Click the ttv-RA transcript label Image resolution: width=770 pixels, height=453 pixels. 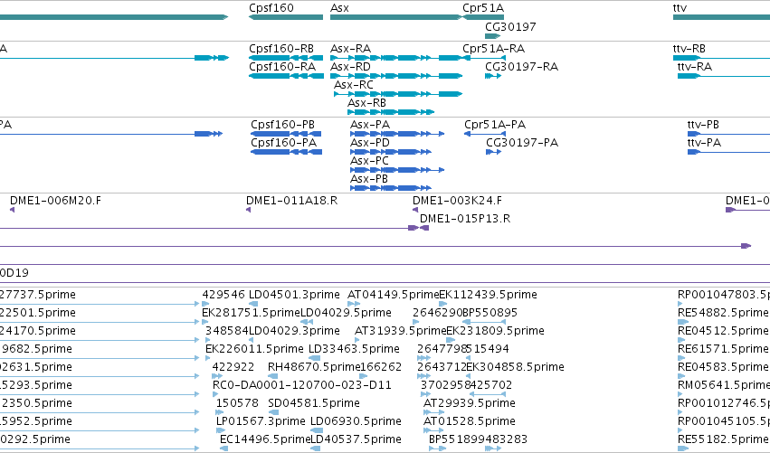pyautogui.click(x=694, y=67)
